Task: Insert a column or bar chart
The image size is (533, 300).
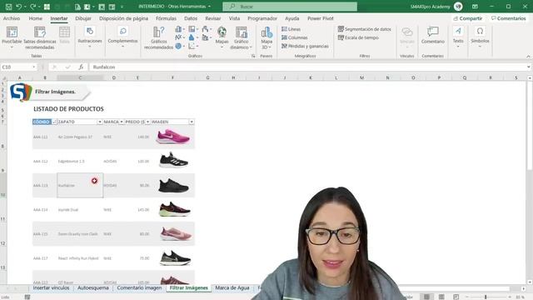Action: [180, 29]
